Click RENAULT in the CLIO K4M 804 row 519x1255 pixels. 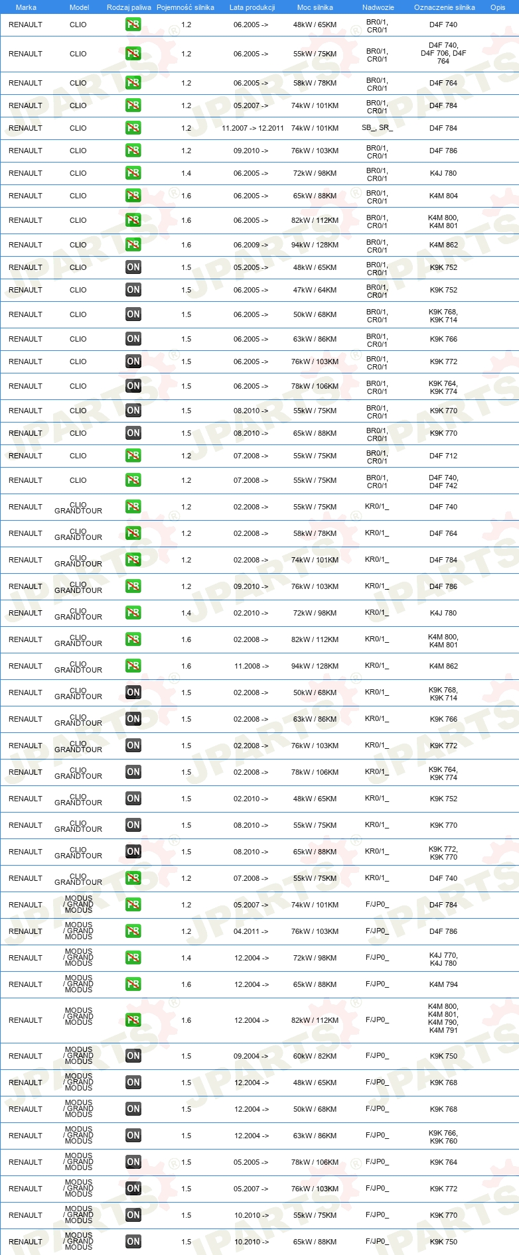click(x=25, y=196)
